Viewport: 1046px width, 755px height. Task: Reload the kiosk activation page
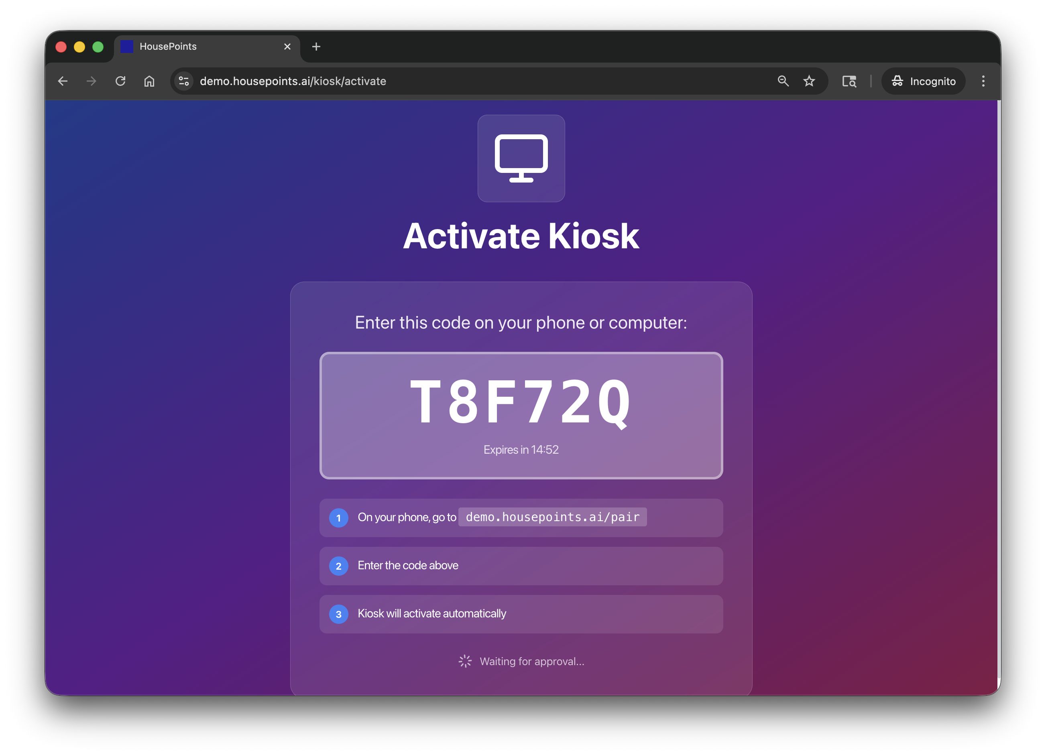120,81
